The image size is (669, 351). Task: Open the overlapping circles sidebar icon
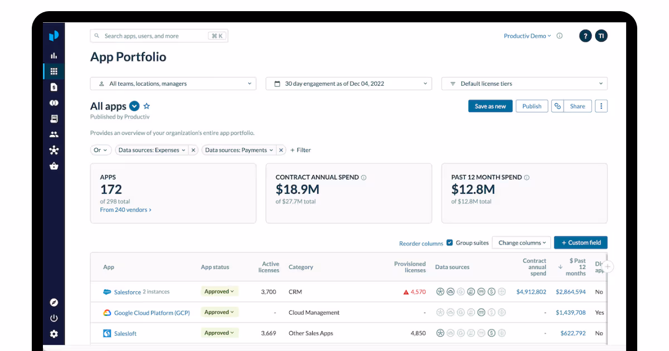54,103
